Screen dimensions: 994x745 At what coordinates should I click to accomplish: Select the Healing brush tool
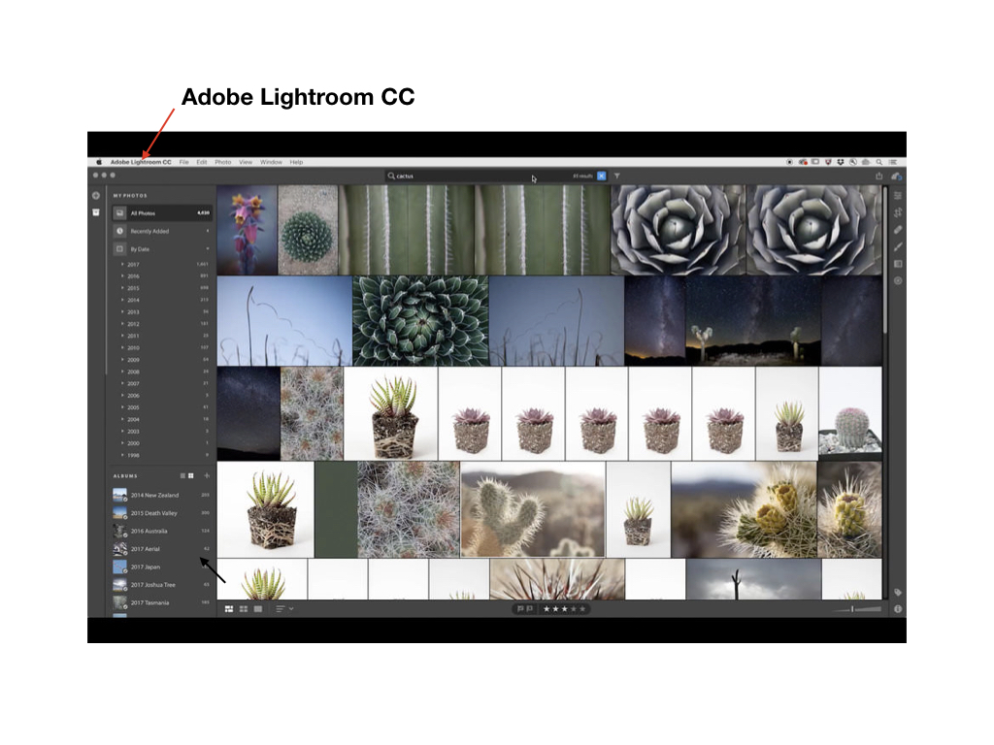tap(898, 230)
